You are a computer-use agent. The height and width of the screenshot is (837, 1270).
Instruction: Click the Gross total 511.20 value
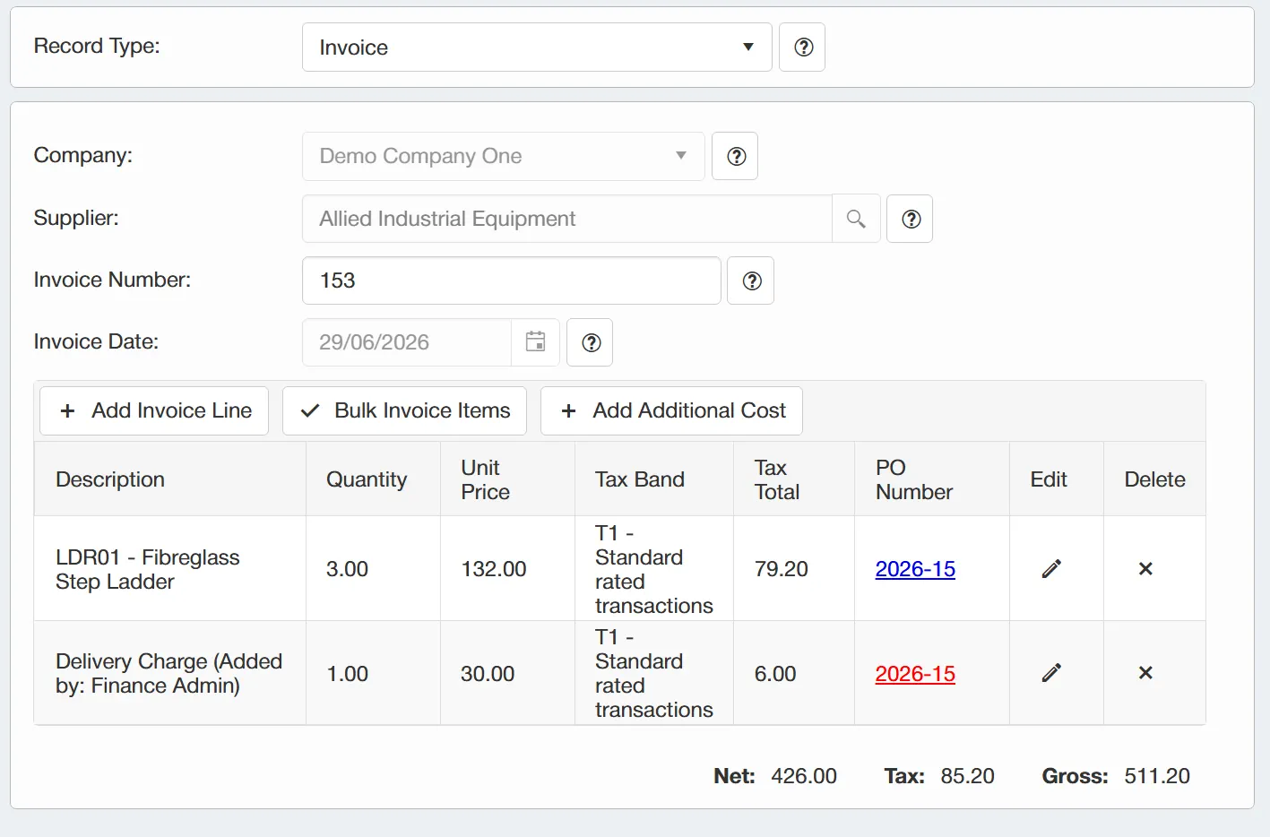pos(1157,776)
